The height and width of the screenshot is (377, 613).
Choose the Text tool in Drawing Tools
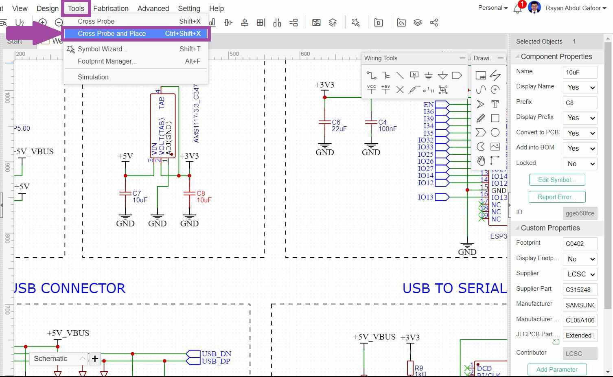coord(495,104)
